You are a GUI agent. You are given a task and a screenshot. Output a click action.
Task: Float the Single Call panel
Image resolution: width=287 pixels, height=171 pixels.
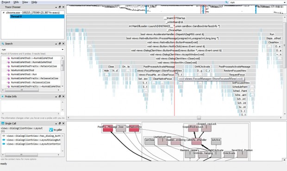[60, 123]
